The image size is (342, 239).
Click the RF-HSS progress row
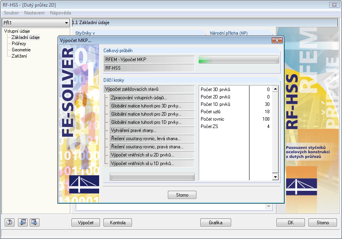pos(149,68)
